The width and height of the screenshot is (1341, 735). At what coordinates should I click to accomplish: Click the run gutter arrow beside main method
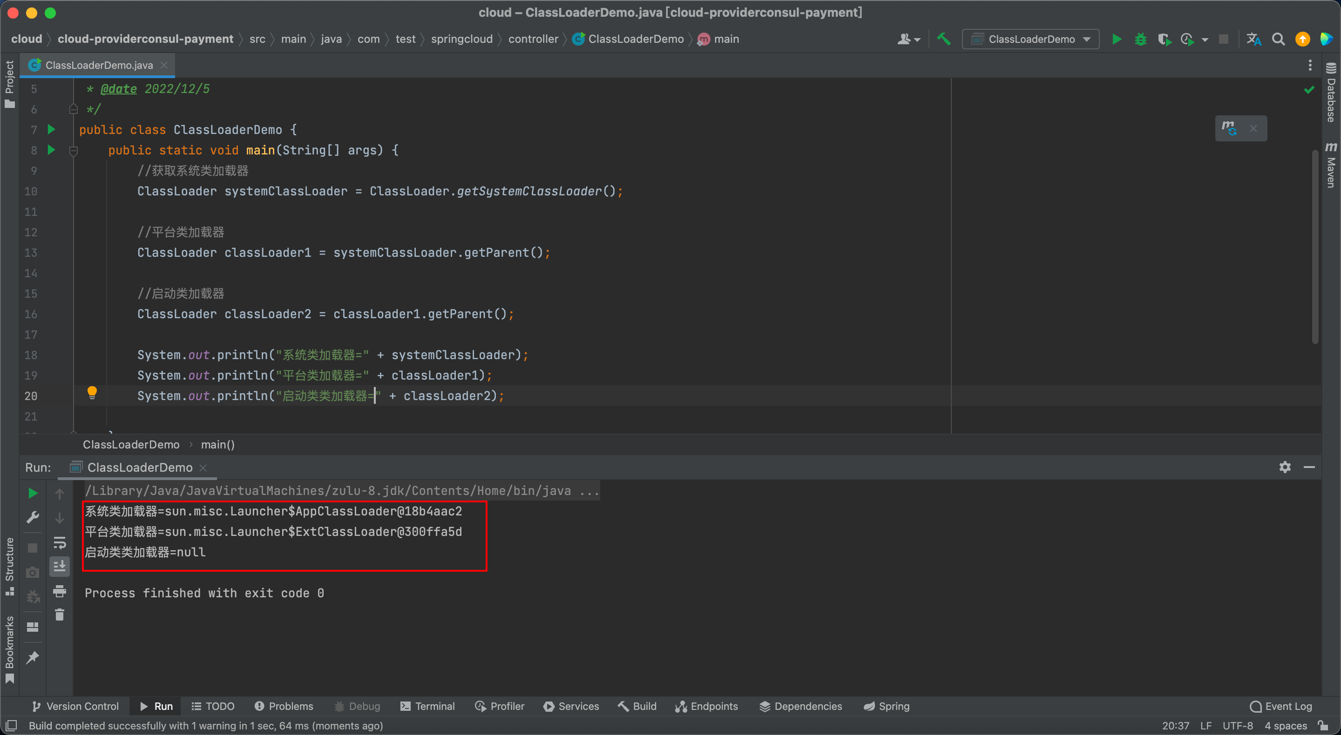pyautogui.click(x=51, y=150)
